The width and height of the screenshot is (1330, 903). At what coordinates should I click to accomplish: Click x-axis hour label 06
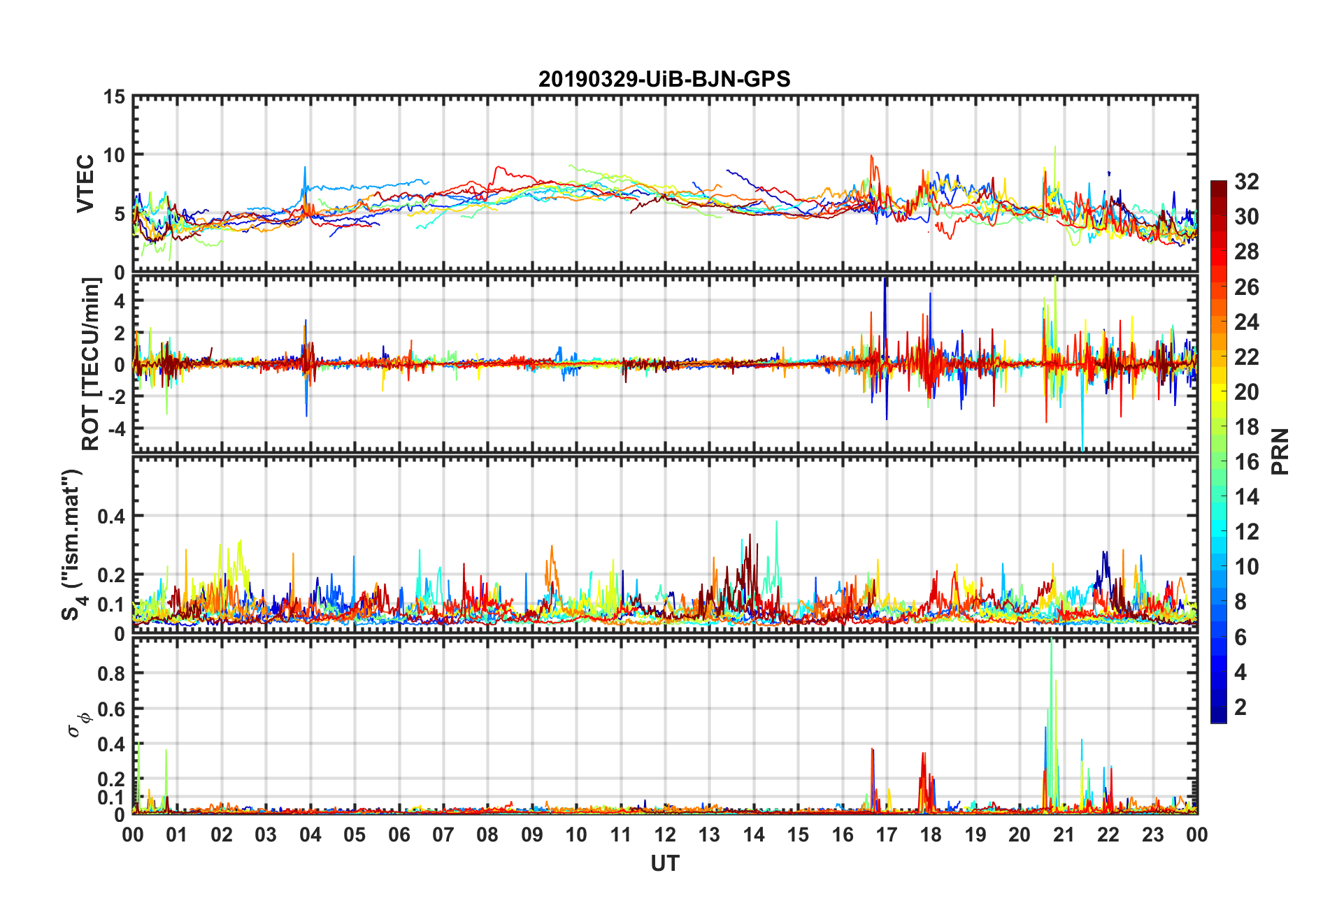[x=399, y=835]
